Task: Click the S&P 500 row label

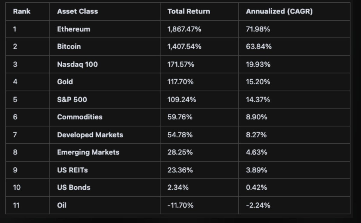Action: point(72,99)
